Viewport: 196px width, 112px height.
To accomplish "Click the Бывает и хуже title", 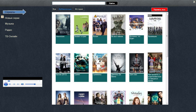I will tap(80, 36).
